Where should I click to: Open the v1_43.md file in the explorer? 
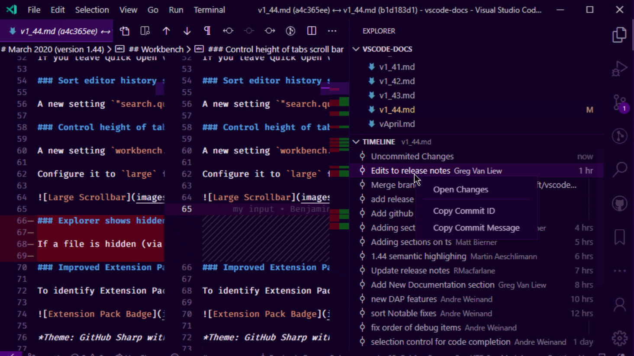tap(397, 95)
